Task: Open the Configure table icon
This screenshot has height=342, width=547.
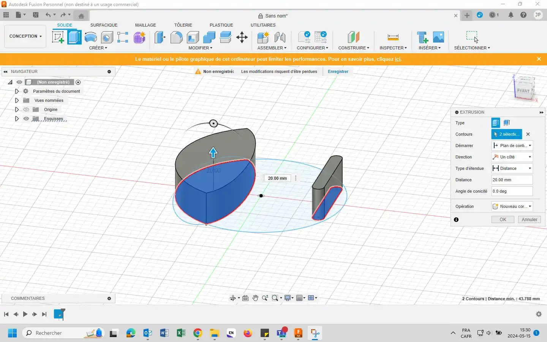Action: (x=321, y=37)
